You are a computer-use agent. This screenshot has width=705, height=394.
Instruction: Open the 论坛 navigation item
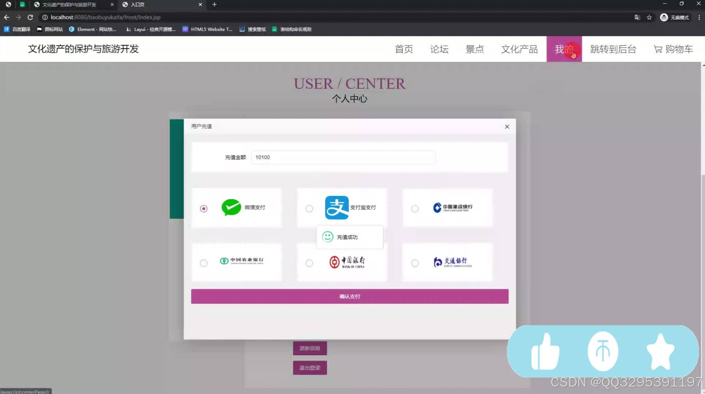point(439,49)
